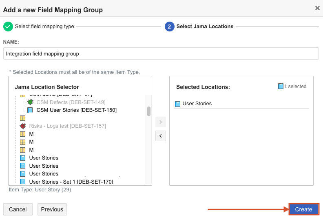The width and height of the screenshot is (323, 222).
Task: Click the step 2 circle icon
Action: [x=169, y=27]
